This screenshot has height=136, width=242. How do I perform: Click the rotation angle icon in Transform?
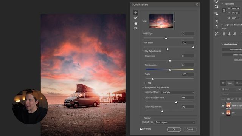(x=229, y=18)
